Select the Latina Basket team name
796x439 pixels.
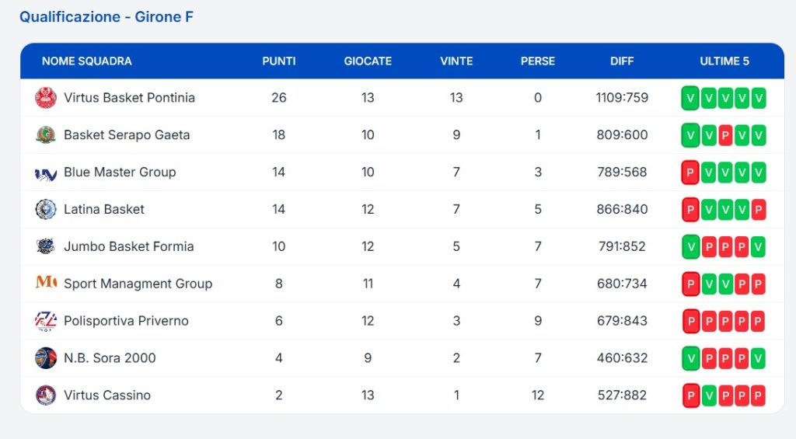pyautogui.click(x=104, y=209)
